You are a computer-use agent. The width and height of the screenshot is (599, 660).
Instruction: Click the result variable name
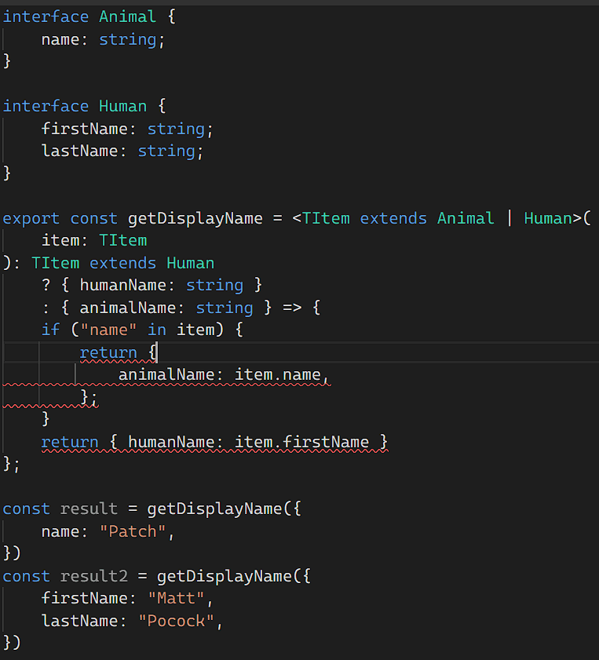89,509
